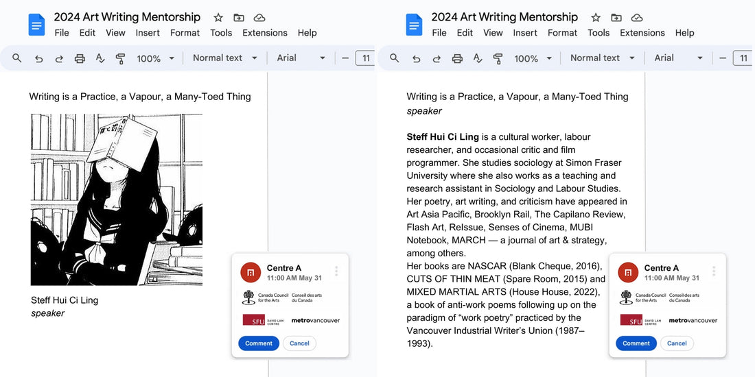Decrease font size with the minus button in the left toolbar

(x=345, y=58)
